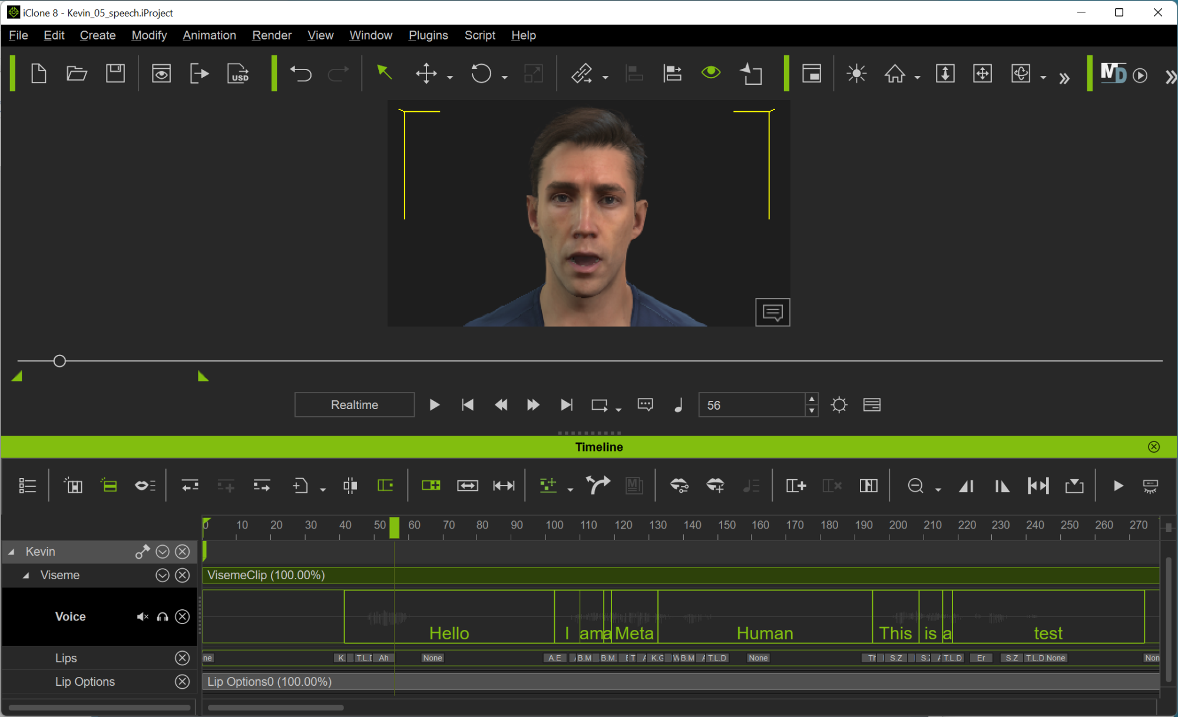The width and height of the screenshot is (1178, 717).
Task: Increase the frame number with up stepper
Action: [x=812, y=399]
